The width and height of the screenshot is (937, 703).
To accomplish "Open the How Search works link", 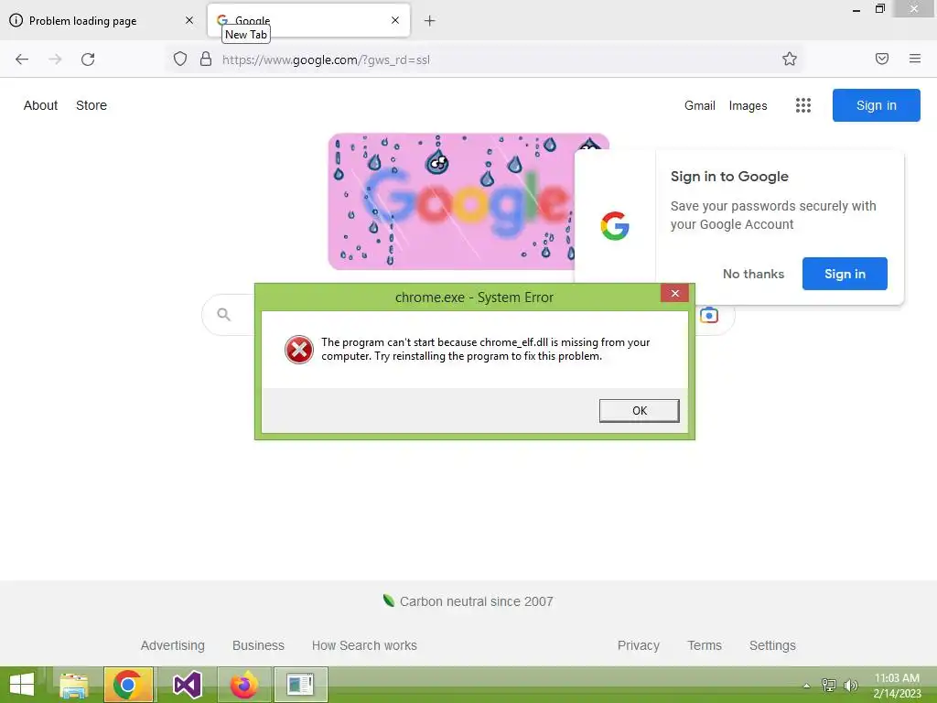I will coord(364,645).
